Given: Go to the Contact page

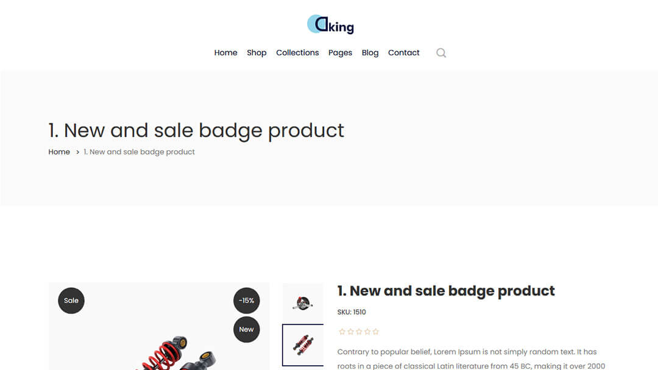Looking at the screenshot, I should pyautogui.click(x=404, y=53).
